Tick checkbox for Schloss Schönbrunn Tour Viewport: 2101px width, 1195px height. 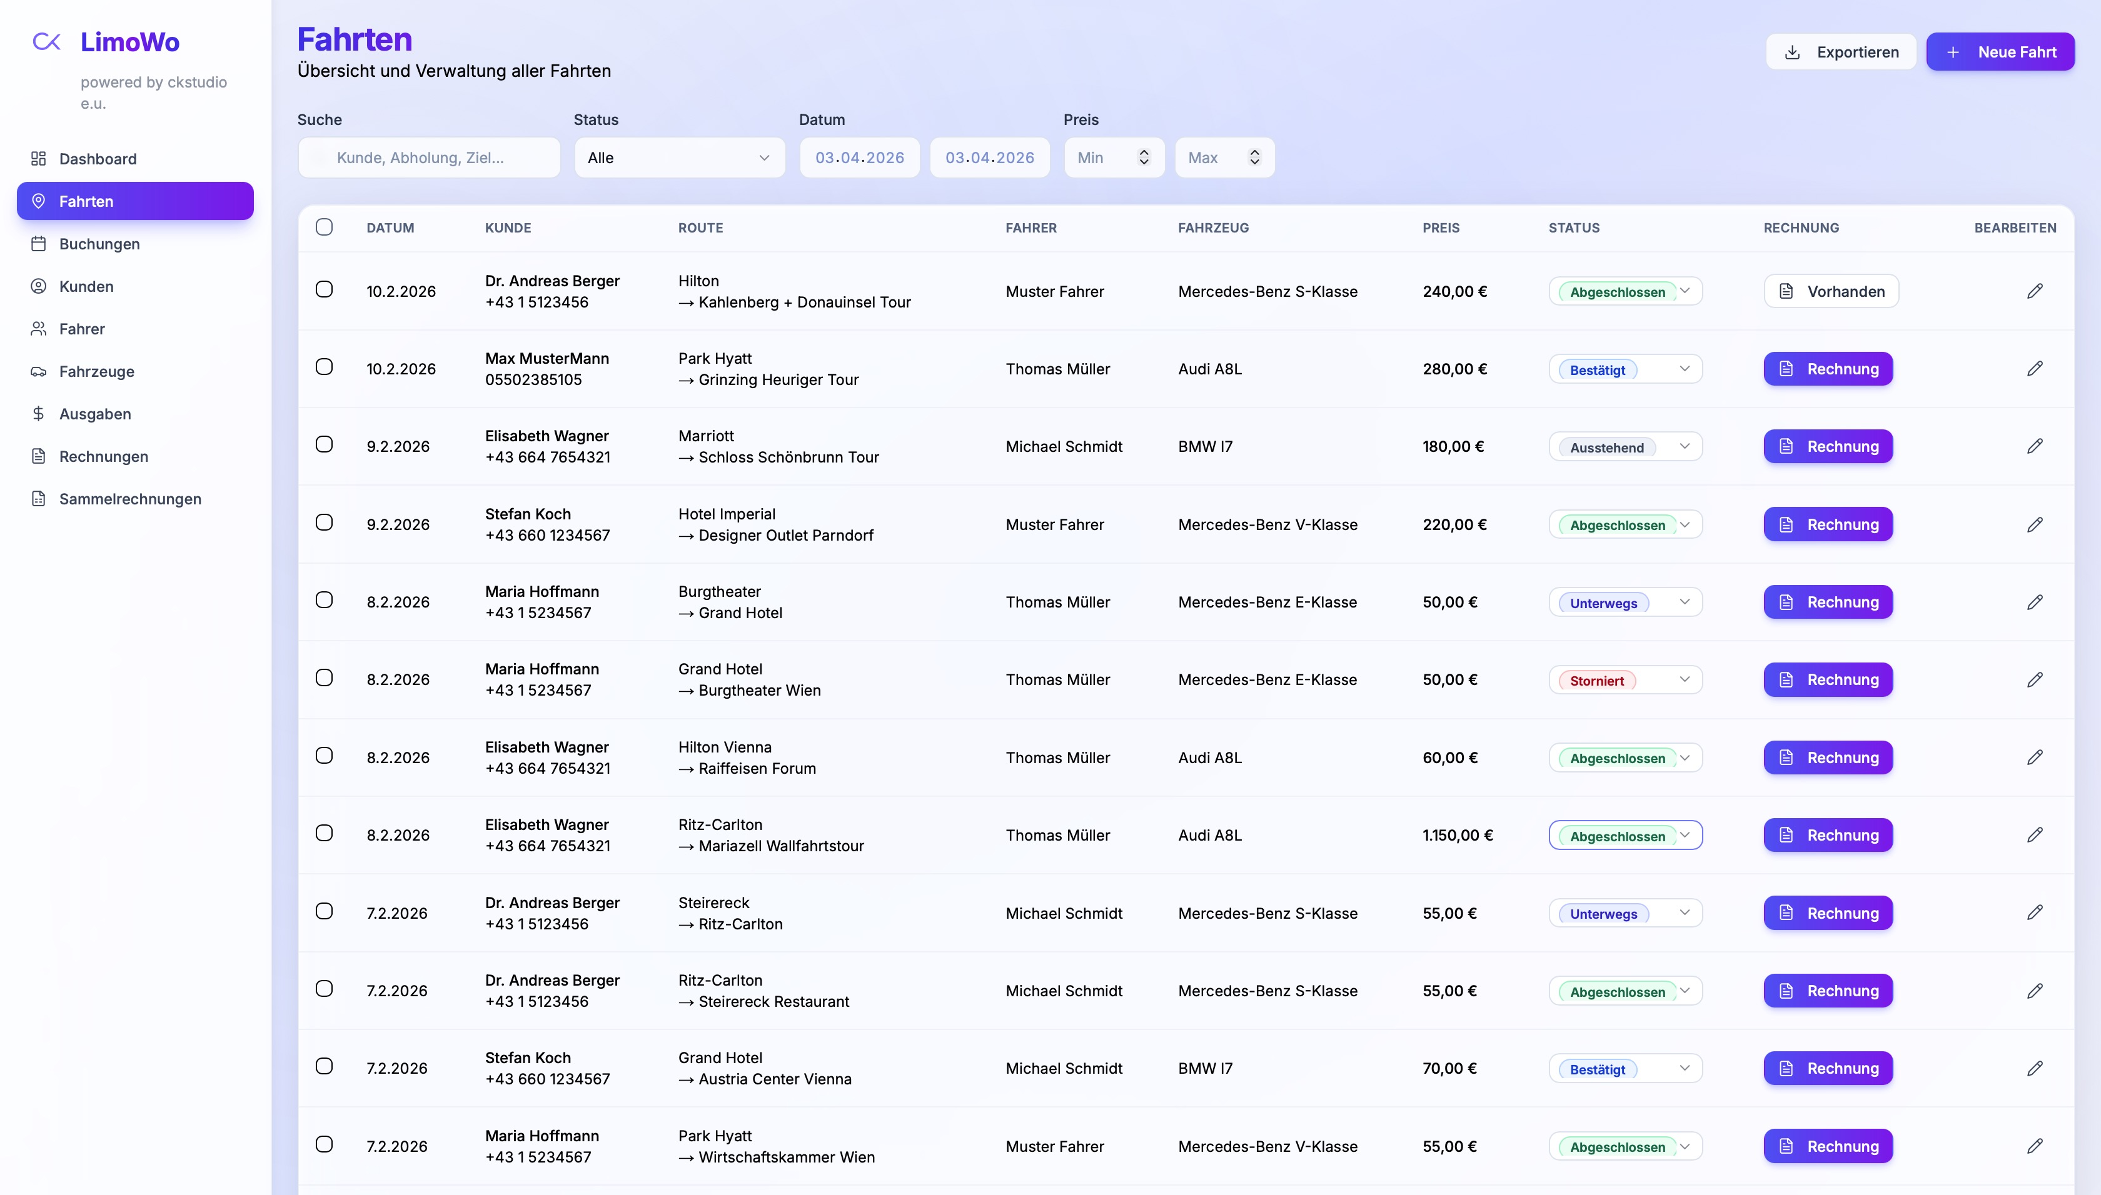click(x=325, y=444)
